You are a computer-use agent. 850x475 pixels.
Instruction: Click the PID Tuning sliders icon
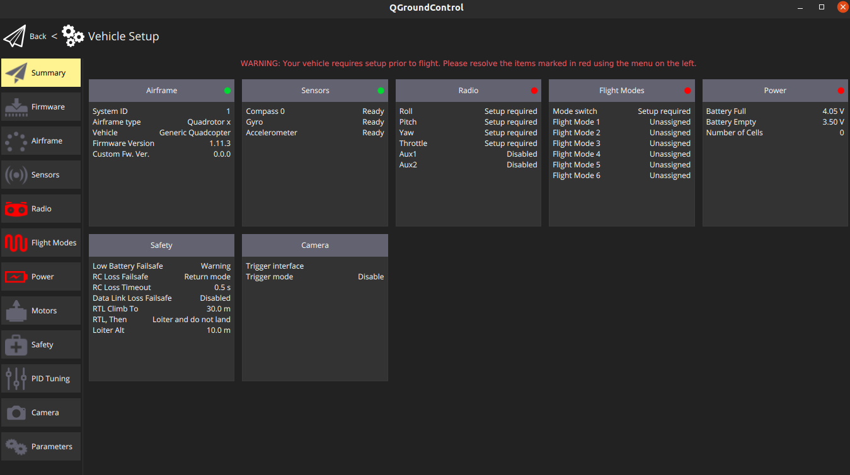pos(16,379)
